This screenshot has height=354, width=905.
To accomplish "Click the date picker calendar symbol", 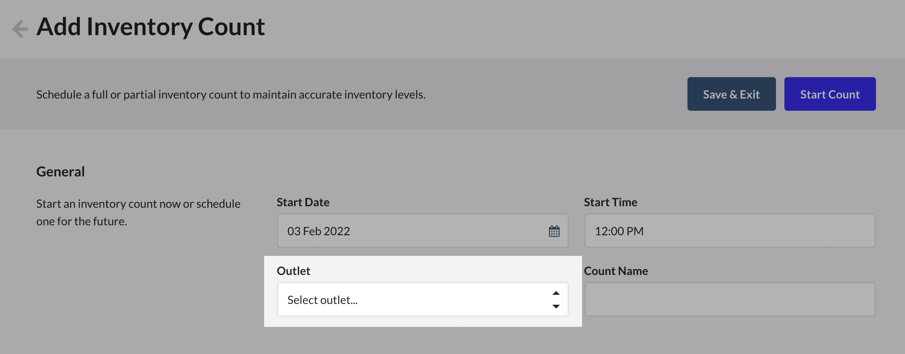I will coord(554,231).
